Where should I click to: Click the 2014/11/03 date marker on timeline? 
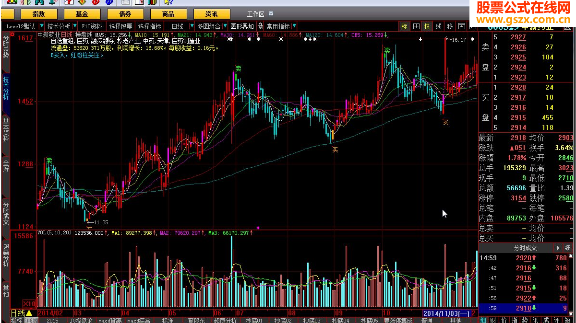tap(446, 313)
